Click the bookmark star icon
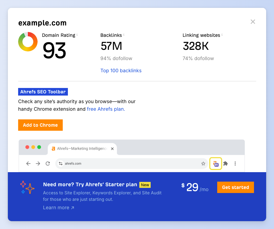Image resolution: width=274 pixels, height=229 pixels. (x=203, y=163)
